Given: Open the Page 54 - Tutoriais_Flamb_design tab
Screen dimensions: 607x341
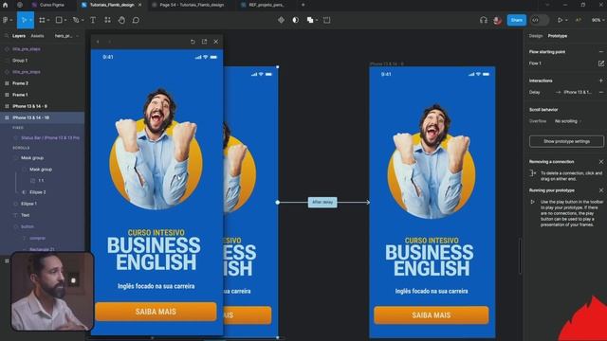Looking at the screenshot, I should (192, 5).
